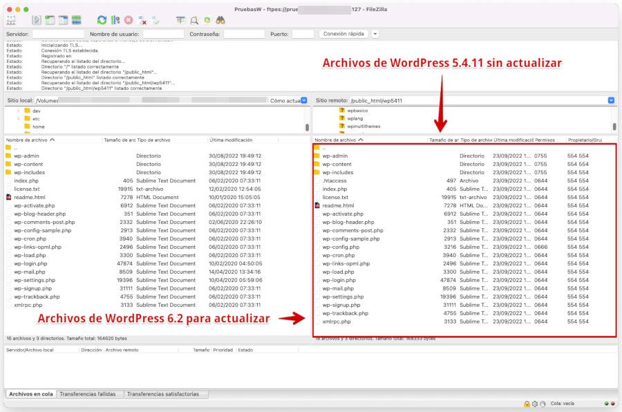Open the binoculars file search icon
This screenshot has width=622, height=412.
click(x=220, y=20)
